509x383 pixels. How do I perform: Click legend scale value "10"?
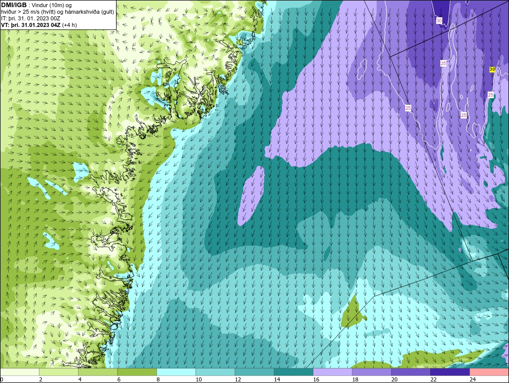tap(199, 379)
